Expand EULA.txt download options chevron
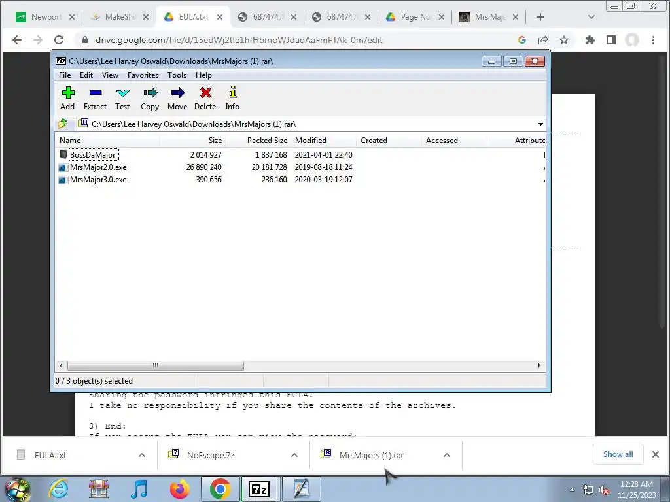Screen dimensions: 670x502 tap(142, 455)
